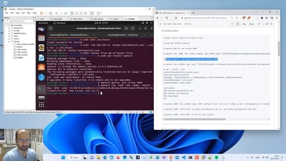Click the terminal search magnifier icon
This screenshot has height=161, width=286.
(126, 28)
